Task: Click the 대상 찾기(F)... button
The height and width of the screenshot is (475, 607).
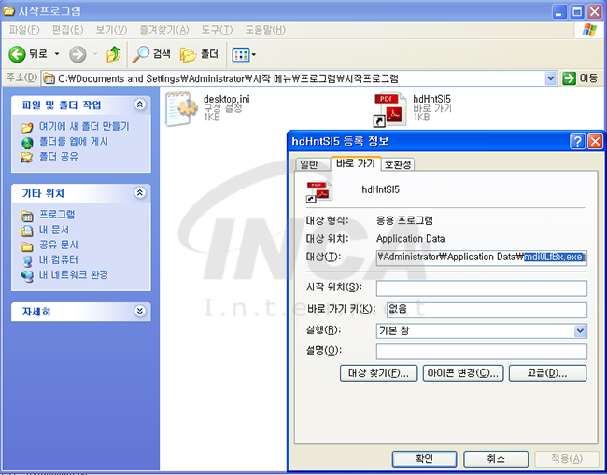Action: point(378,373)
